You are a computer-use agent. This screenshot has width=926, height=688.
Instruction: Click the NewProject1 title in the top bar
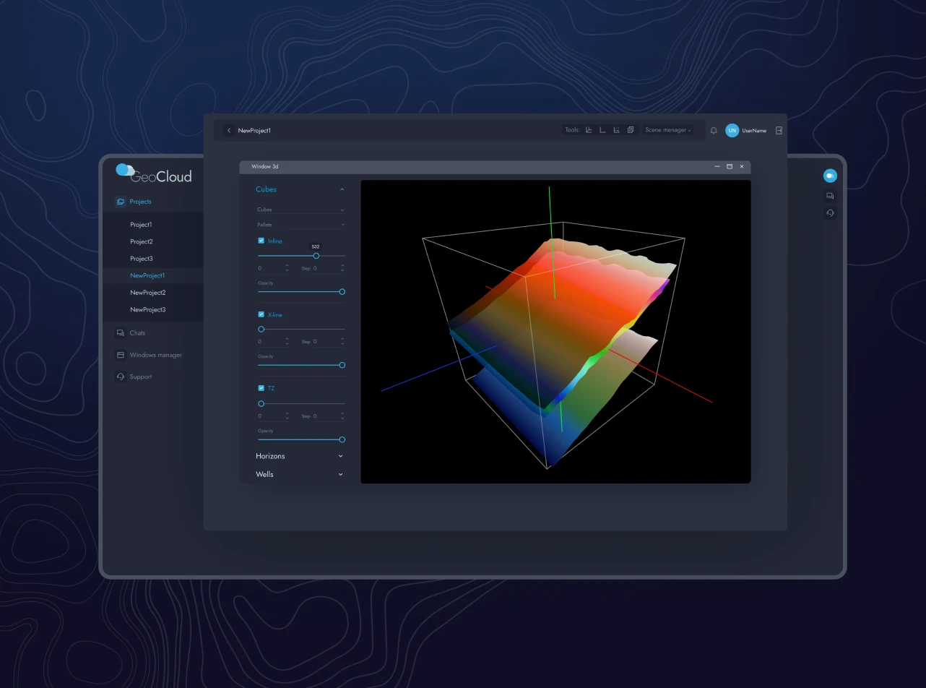point(254,131)
